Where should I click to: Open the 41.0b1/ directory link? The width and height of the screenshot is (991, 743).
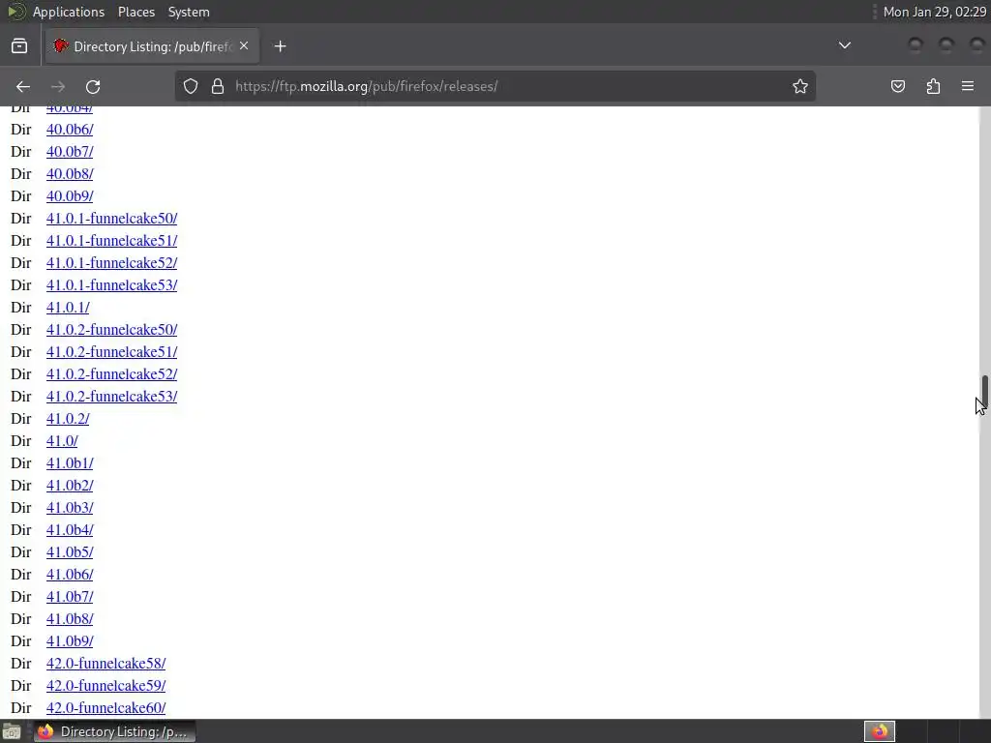(70, 463)
